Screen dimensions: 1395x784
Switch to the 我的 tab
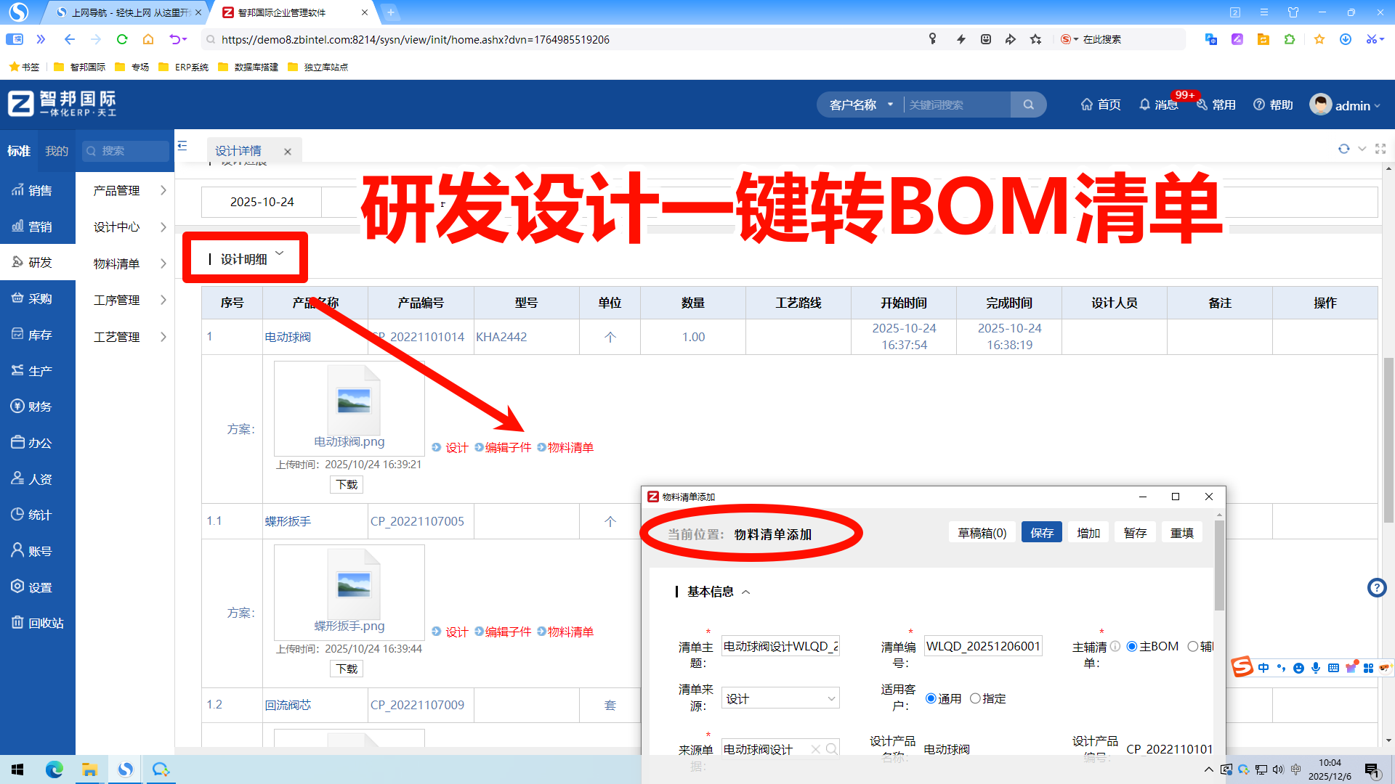click(x=57, y=150)
